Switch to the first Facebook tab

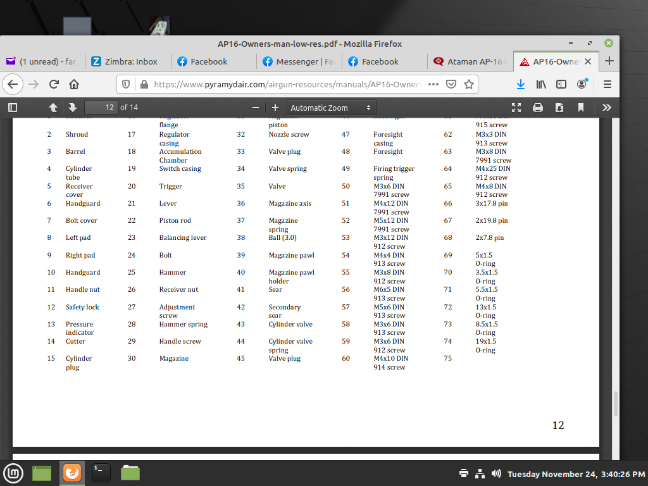(x=214, y=61)
